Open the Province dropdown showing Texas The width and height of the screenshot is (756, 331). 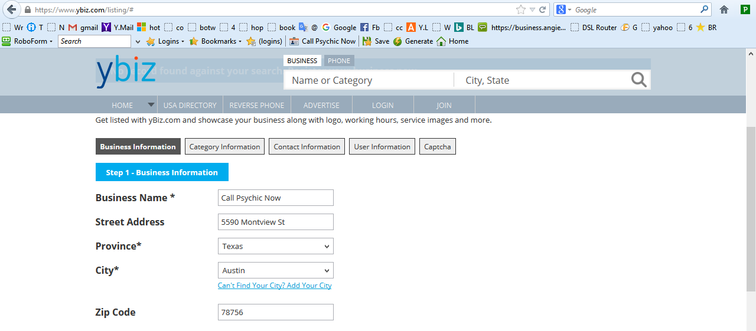coord(276,246)
